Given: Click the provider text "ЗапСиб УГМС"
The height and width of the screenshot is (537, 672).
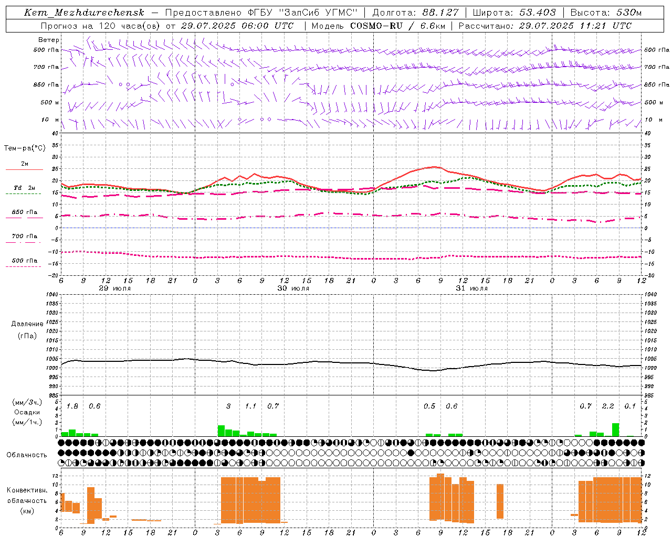Looking at the screenshot, I should 318,13.
